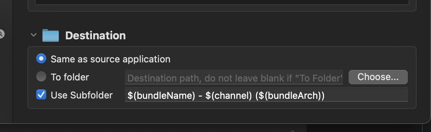Click the $(bundleArch) token in subfolder field
The width and height of the screenshot is (431, 132).
pyautogui.click(x=290, y=96)
